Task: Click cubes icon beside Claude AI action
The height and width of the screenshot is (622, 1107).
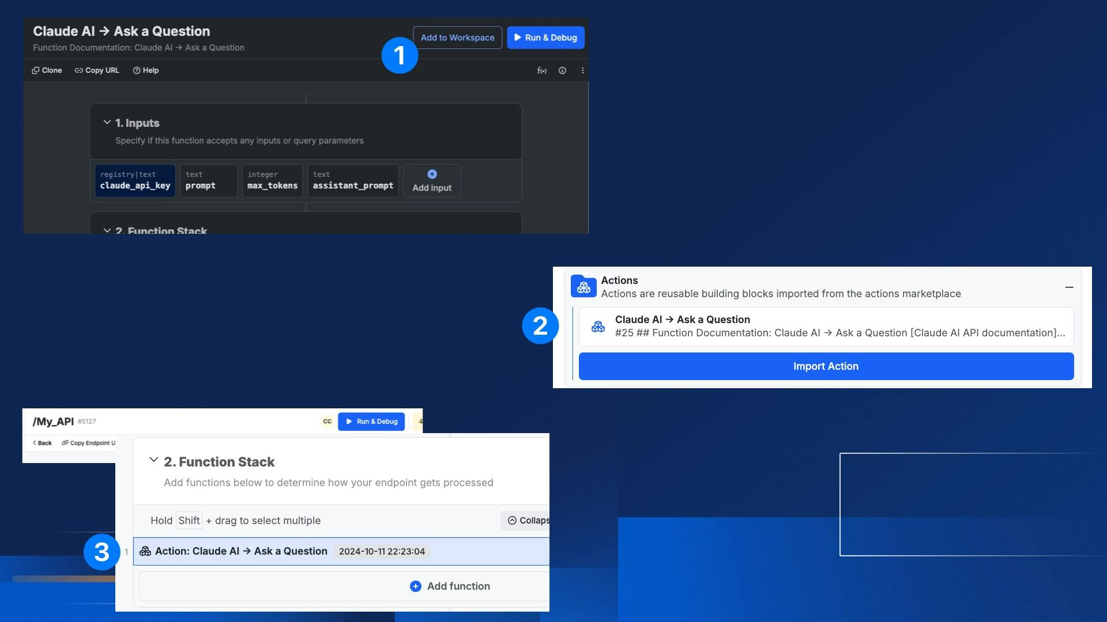Action: 598,327
